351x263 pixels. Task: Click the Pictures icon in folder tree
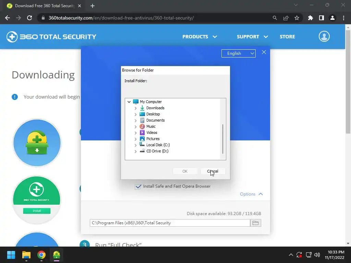pyautogui.click(x=142, y=139)
